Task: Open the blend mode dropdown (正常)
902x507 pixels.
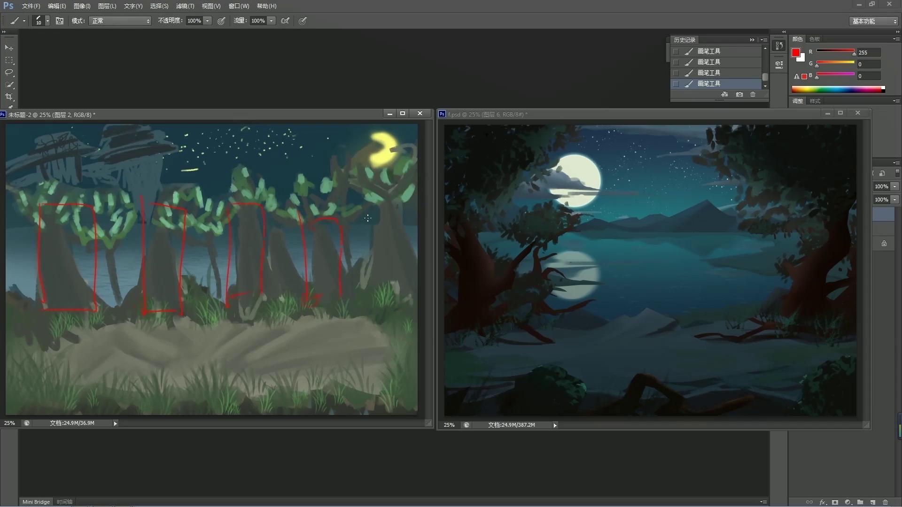Action: coord(120,21)
